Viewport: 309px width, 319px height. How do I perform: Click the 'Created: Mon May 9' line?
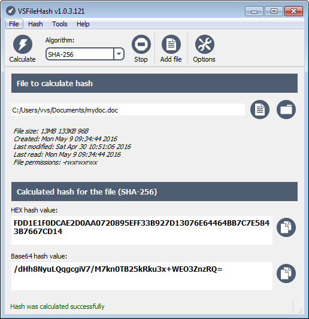pyautogui.click(x=65, y=139)
